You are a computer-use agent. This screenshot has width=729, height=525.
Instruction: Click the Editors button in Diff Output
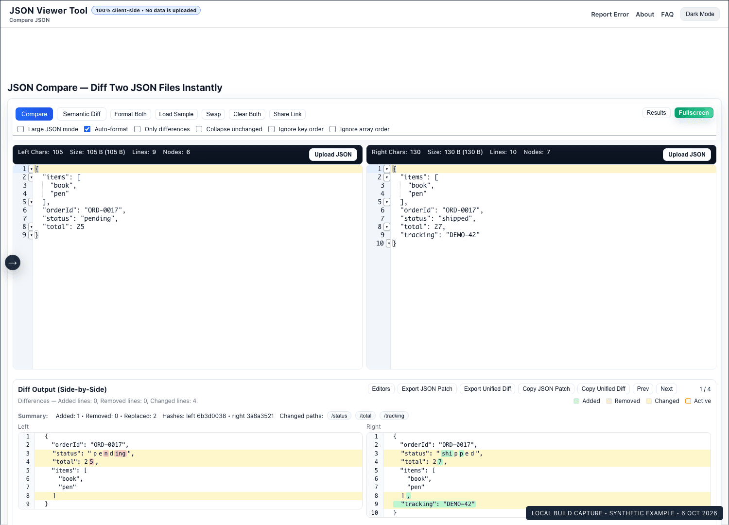coord(381,389)
